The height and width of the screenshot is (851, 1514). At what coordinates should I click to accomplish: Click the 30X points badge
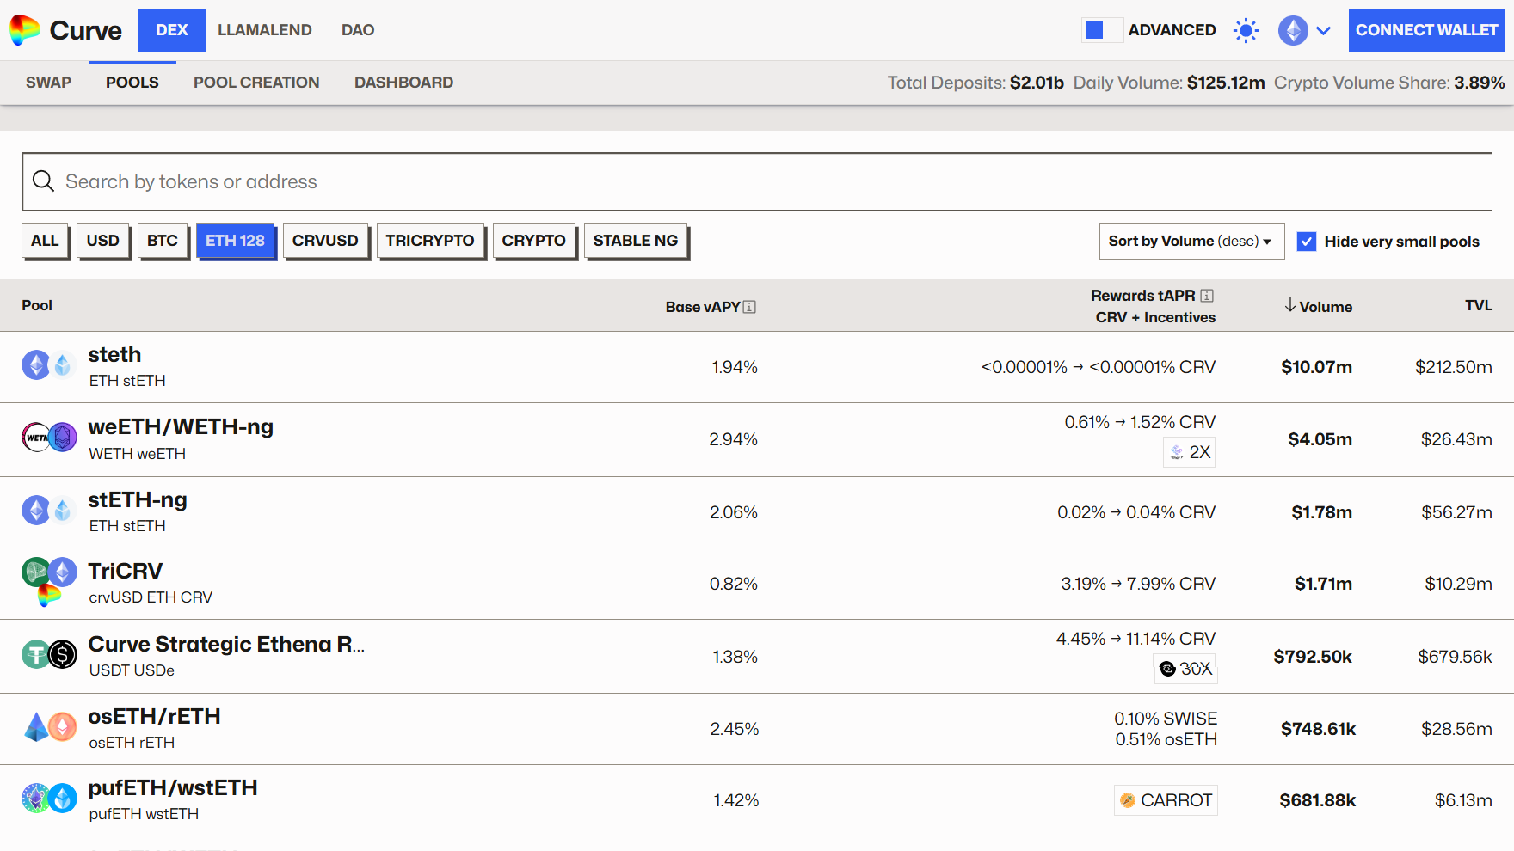[x=1185, y=669]
